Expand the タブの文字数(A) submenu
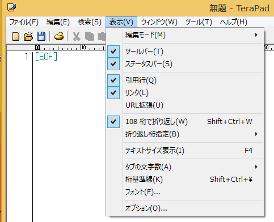Image resolution: width=274 pixels, height=222 pixels. (186, 167)
